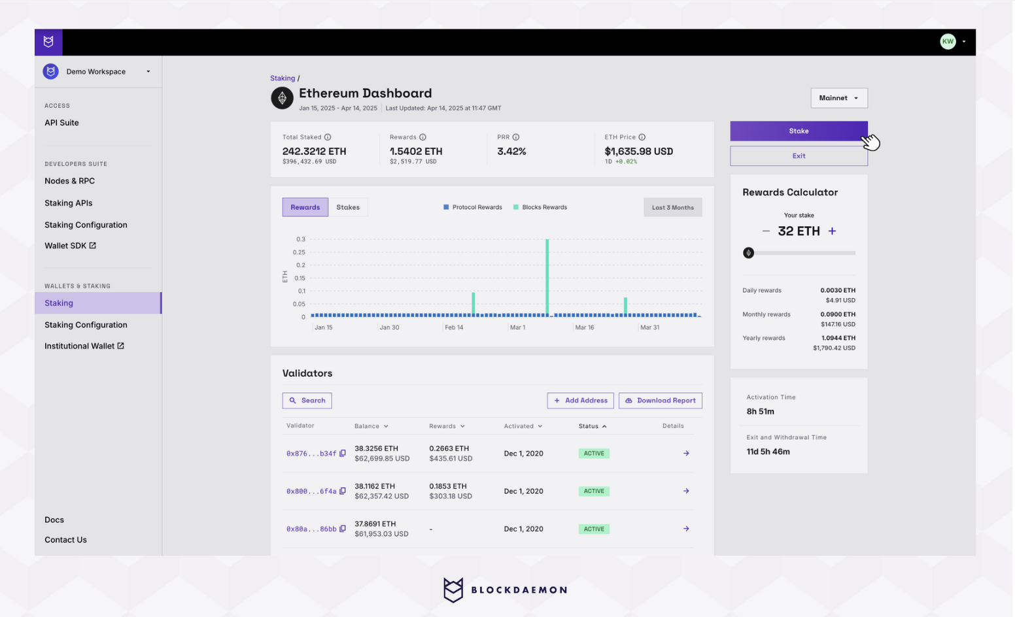This screenshot has width=1015, height=617.
Task: Sort validators by Rewards column
Action: pos(447,426)
